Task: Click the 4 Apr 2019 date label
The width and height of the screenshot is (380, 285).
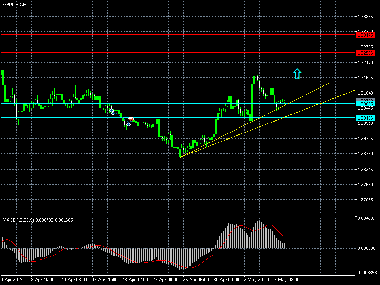Action: [x=12, y=280]
